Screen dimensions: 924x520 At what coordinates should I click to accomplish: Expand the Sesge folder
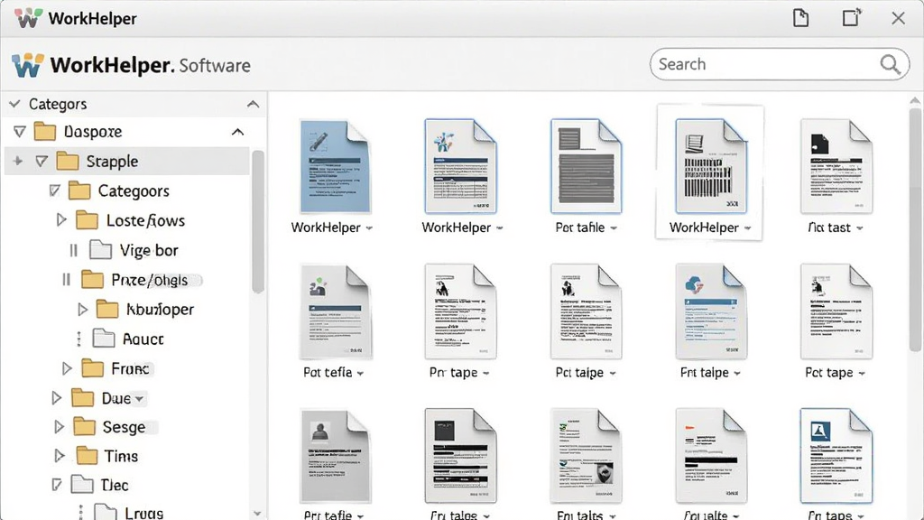(59, 426)
